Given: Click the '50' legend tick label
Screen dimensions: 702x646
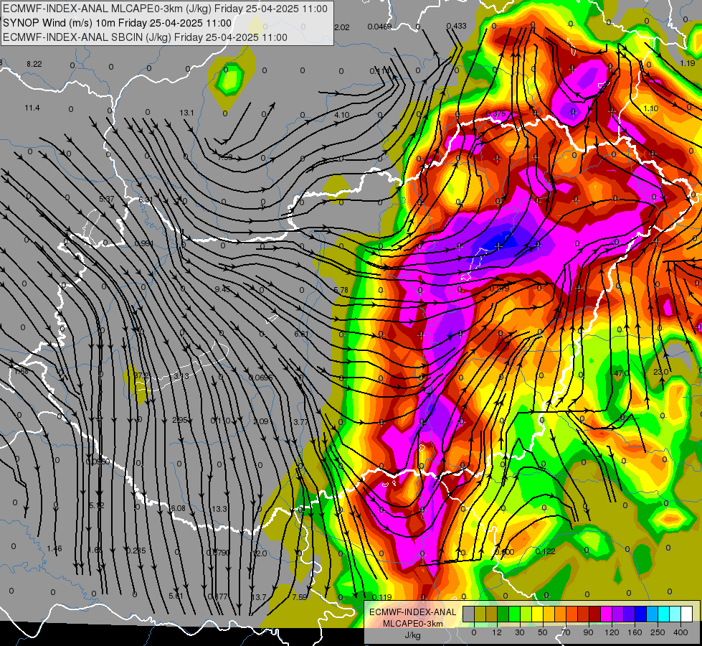Looking at the screenshot, I should pyautogui.click(x=543, y=632).
